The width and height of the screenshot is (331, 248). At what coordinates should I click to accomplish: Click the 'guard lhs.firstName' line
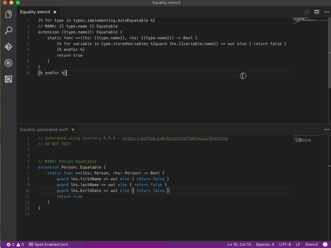[113, 179]
